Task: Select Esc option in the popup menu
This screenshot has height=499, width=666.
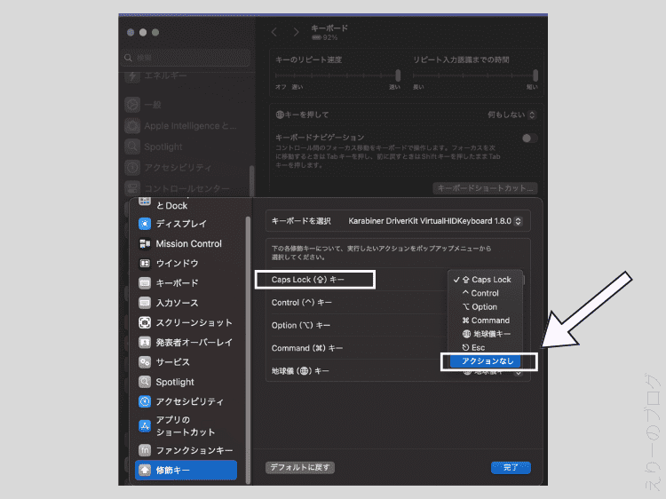Action: [x=478, y=347]
